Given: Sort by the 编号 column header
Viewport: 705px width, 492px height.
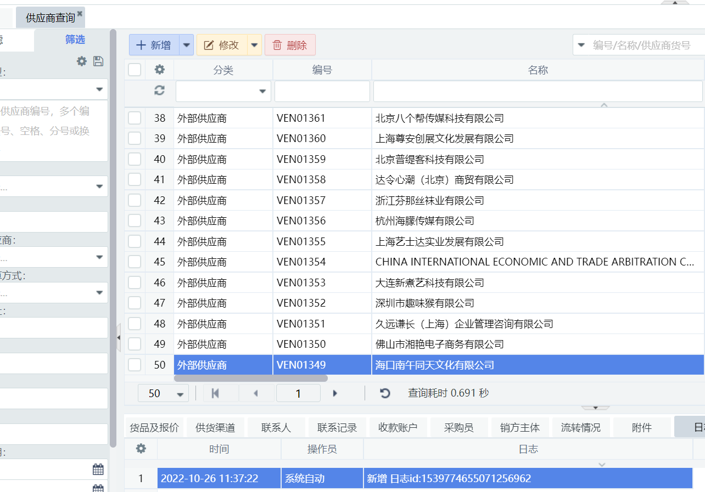Looking at the screenshot, I should [322, 70].
